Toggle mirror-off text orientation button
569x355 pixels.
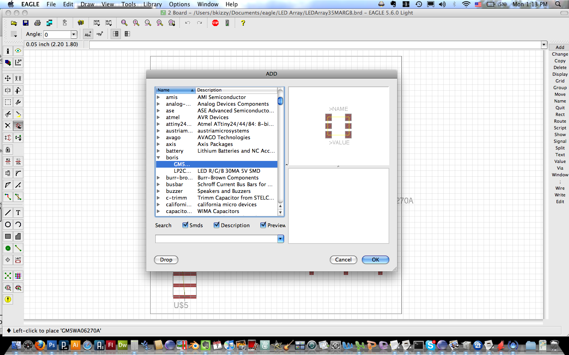[88, 34]
